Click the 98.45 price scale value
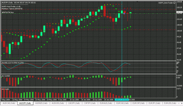 coord(179,43)
